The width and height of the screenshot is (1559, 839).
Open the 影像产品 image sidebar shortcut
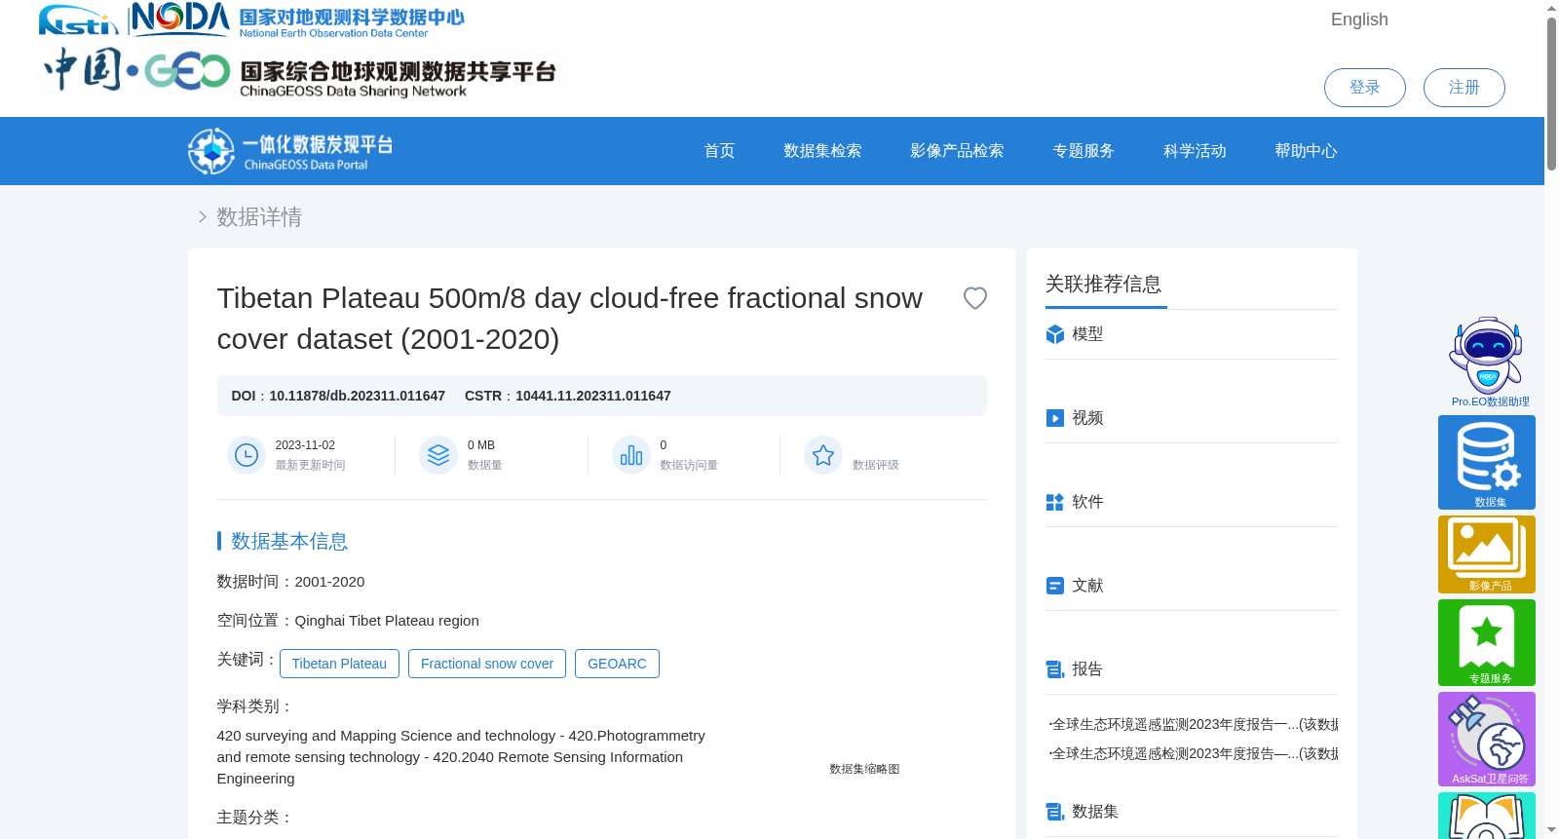pos(1487,554)
